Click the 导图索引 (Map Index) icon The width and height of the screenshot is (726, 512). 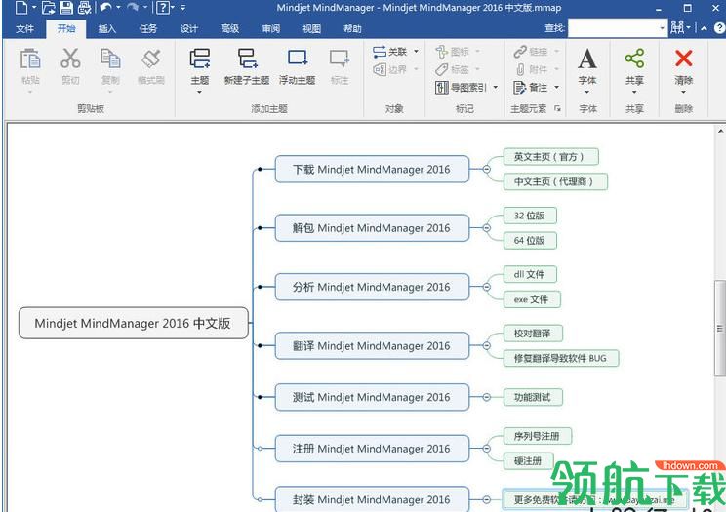coord(442,87)
